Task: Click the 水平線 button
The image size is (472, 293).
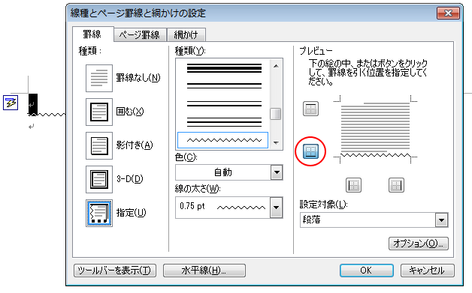Action: point(204,271)
